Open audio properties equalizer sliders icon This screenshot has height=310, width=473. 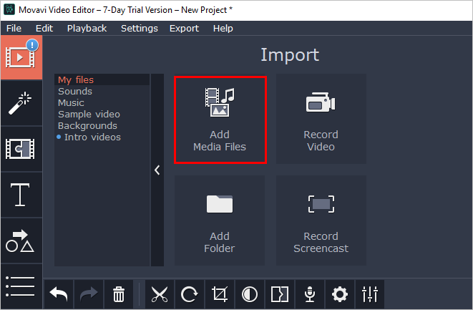tap(370, 294)
